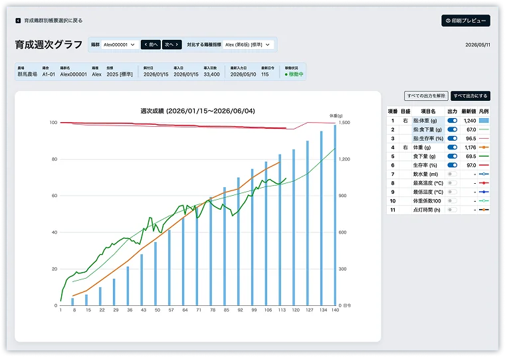Click the blue dot legend icon for 最低温度
Image resolution: width=505 pixels, height=357 pixels.
tap(484, 192)
